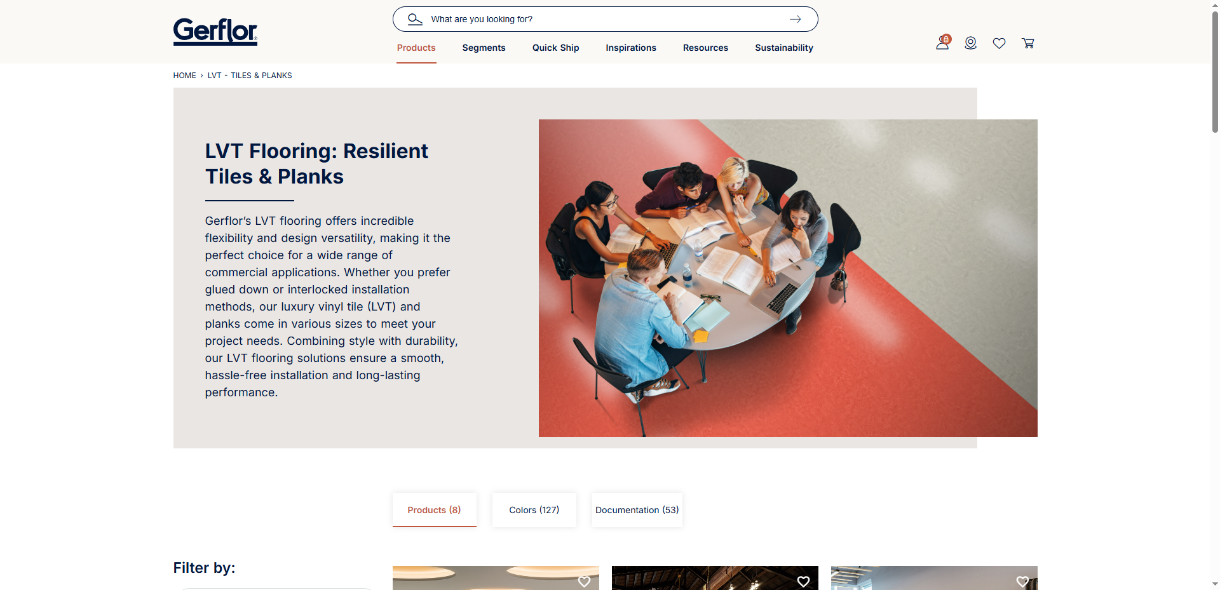Switch to the Documentation (53) tab

click(637, 510)
